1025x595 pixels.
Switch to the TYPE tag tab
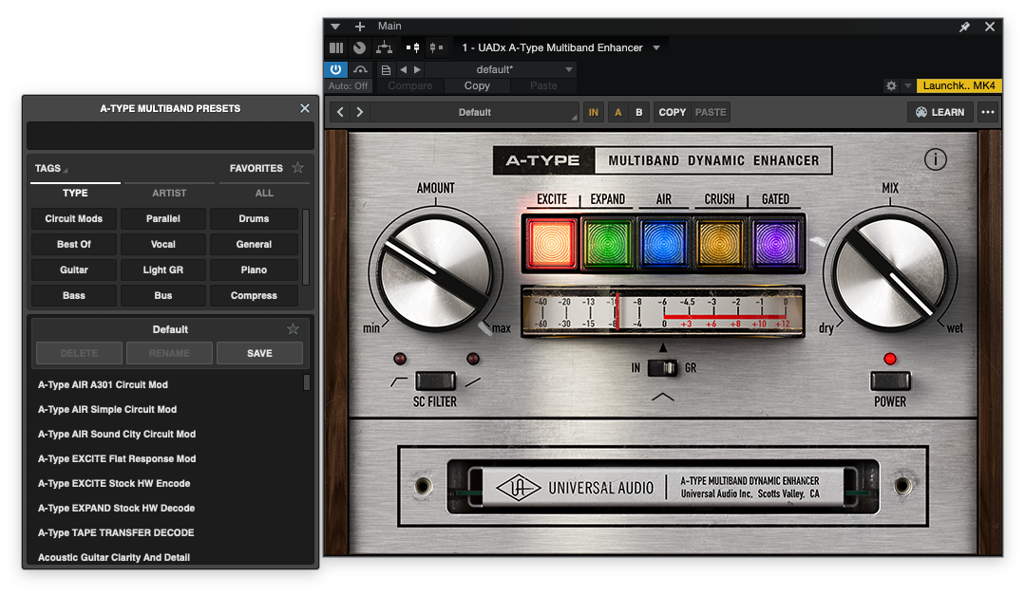(x=75, y=194)
